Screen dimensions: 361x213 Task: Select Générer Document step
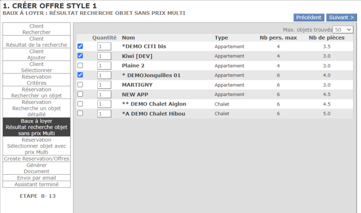[x=37, y=168]
